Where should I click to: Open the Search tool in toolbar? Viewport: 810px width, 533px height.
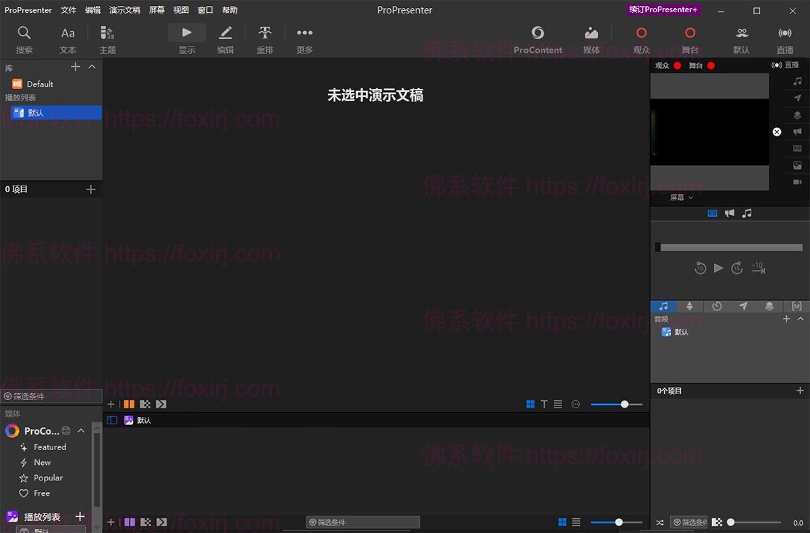pyautogui.click(x=24, y=39)
